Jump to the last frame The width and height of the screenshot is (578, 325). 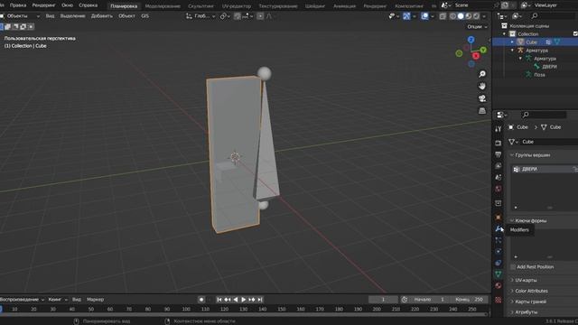coord(260,300)
